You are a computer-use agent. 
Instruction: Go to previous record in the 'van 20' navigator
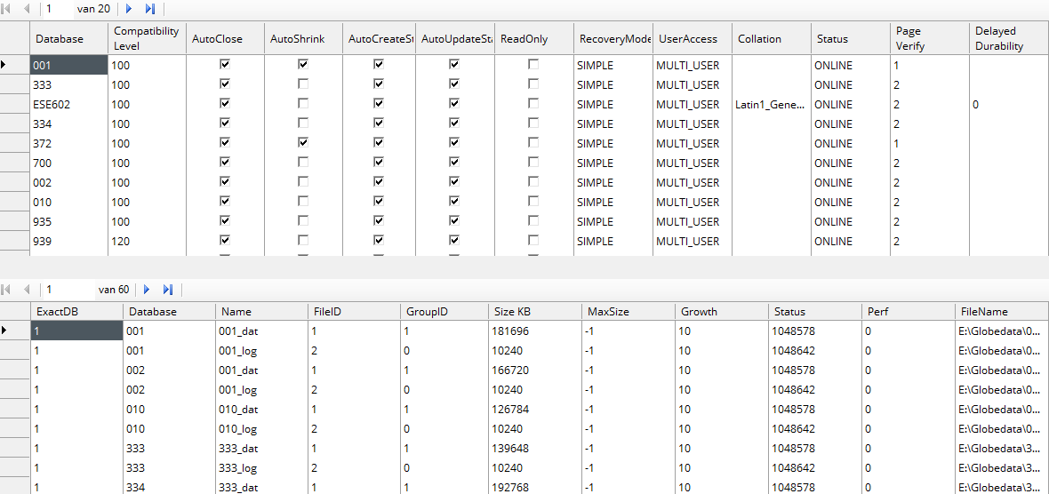pos(27,9)
